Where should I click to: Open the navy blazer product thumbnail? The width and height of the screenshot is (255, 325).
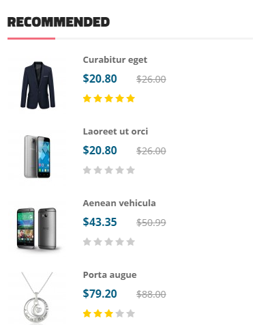point(37,85)
